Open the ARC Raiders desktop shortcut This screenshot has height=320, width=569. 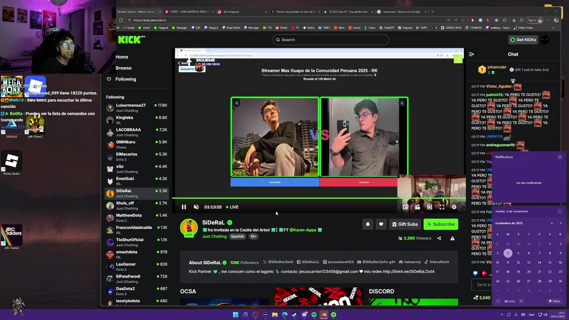pyautogui.click(x=12, y=237)
